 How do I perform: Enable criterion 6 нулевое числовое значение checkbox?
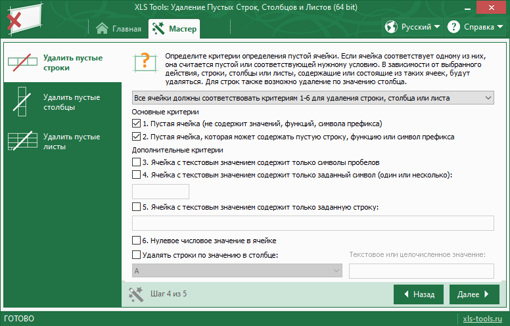point(136,240)
